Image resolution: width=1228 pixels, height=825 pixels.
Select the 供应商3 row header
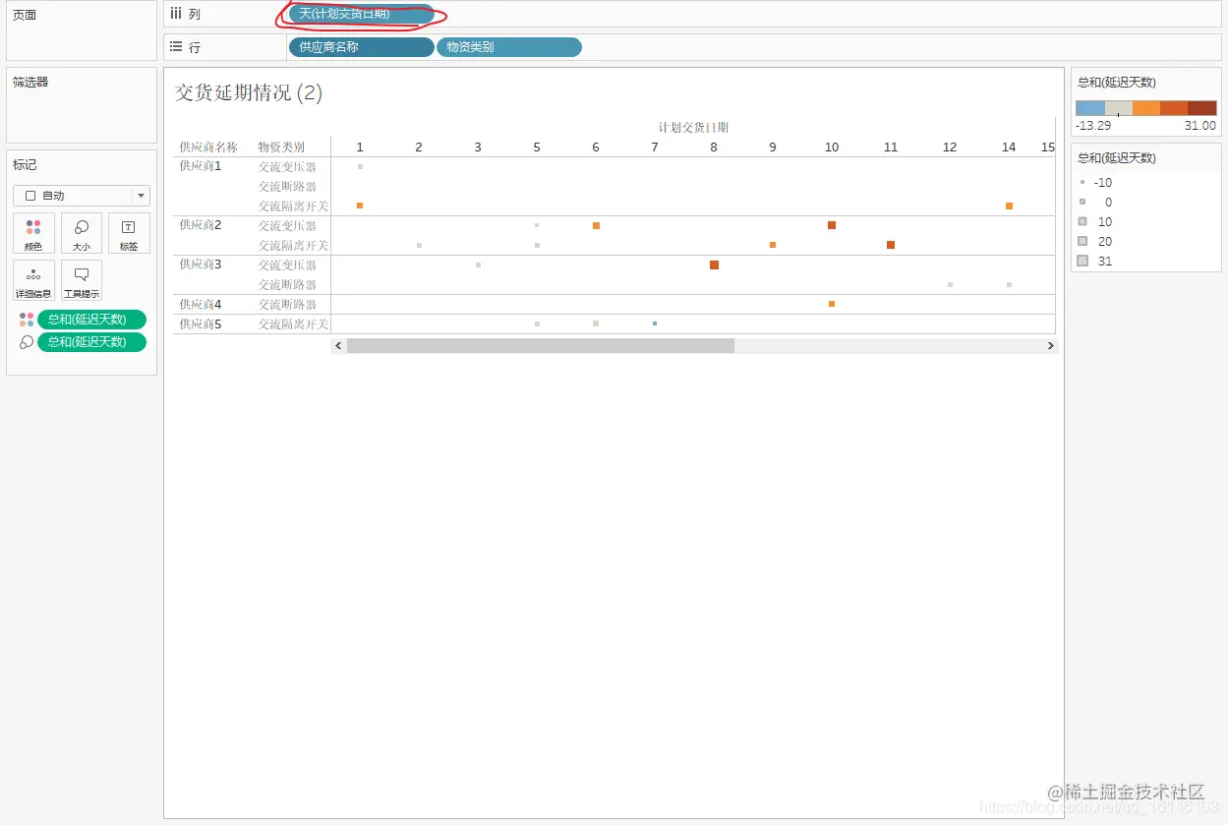(x=201, y=265)
